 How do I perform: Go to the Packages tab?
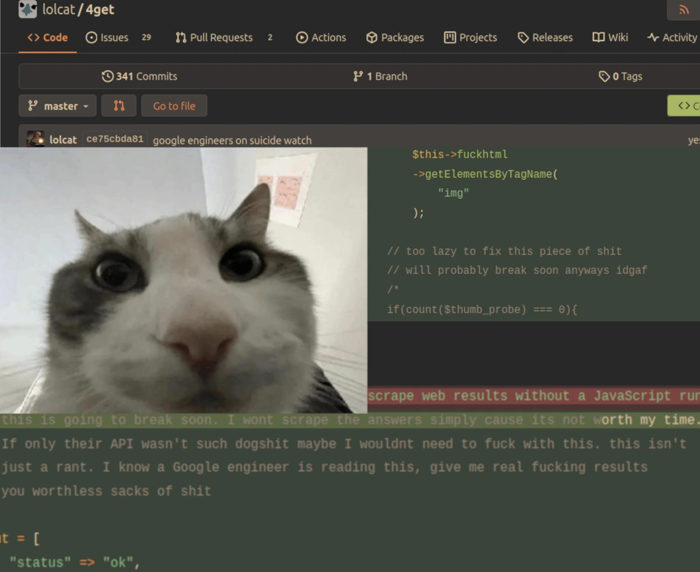click(x=395, y=37)
